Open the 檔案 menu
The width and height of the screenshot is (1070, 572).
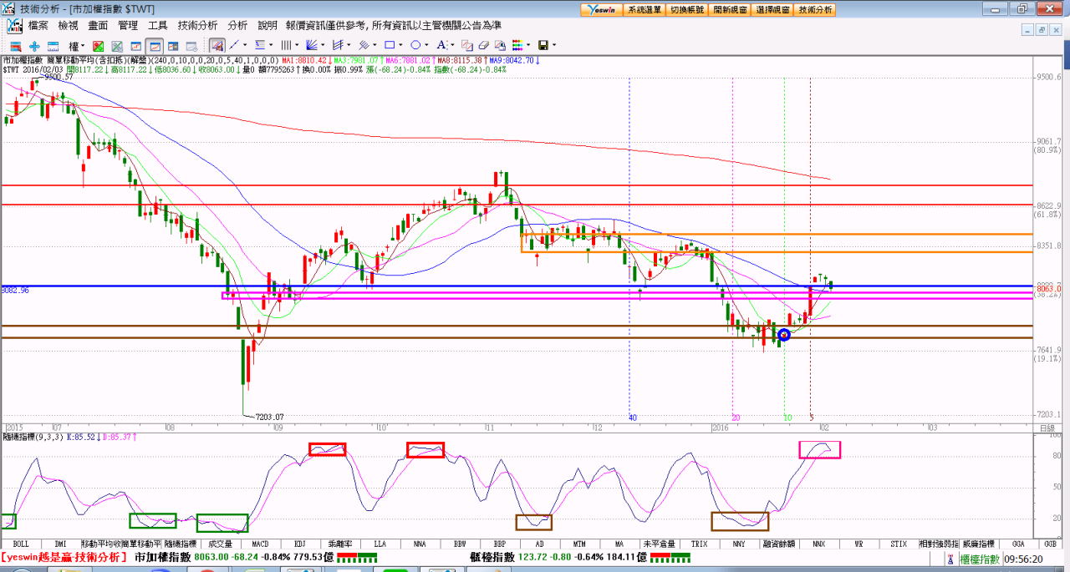(x=38, y=26)
